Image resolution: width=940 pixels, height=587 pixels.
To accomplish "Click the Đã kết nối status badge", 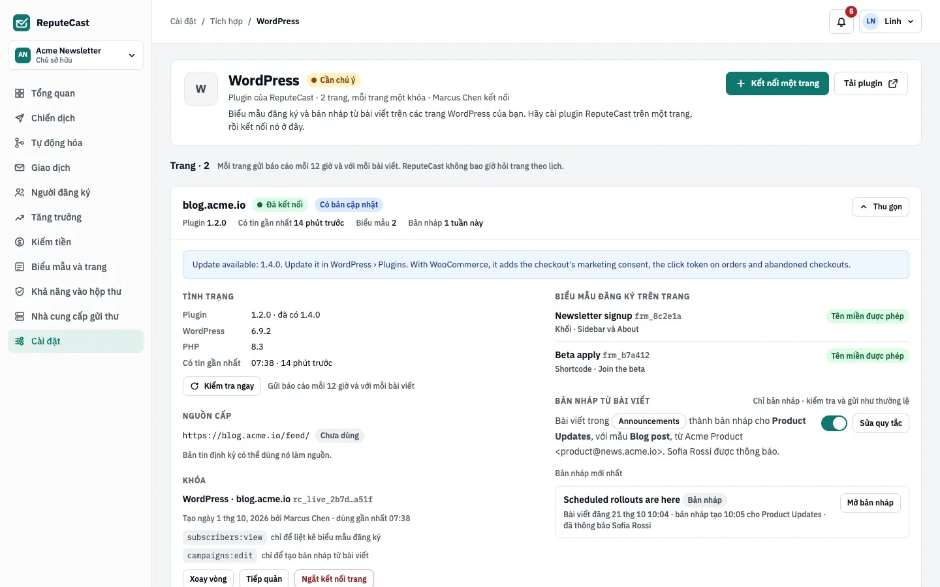I will [x=280, y=205].
